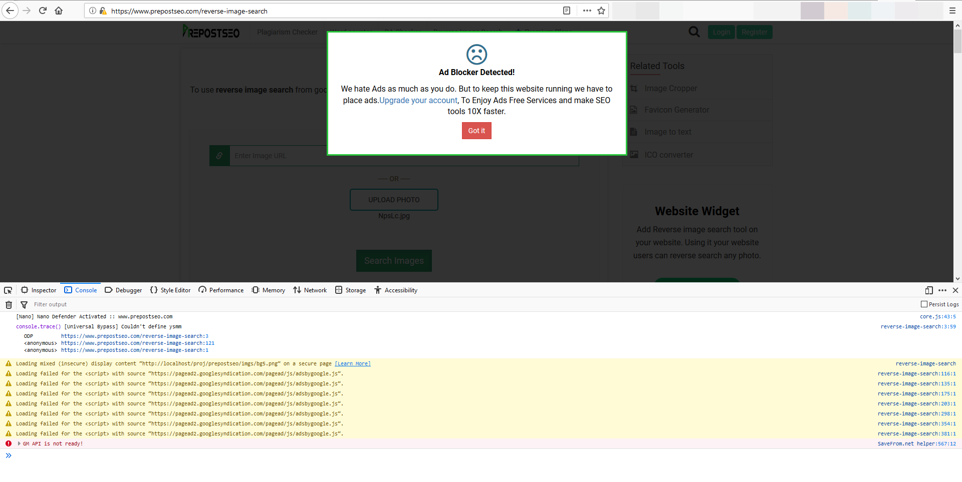Clear console output with trash icon
Image resolution: width=962 pixels, height=482 pixels.
8,304
